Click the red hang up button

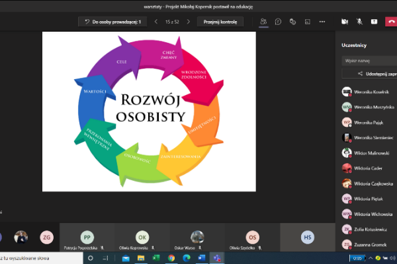click(x=390, y=21)
